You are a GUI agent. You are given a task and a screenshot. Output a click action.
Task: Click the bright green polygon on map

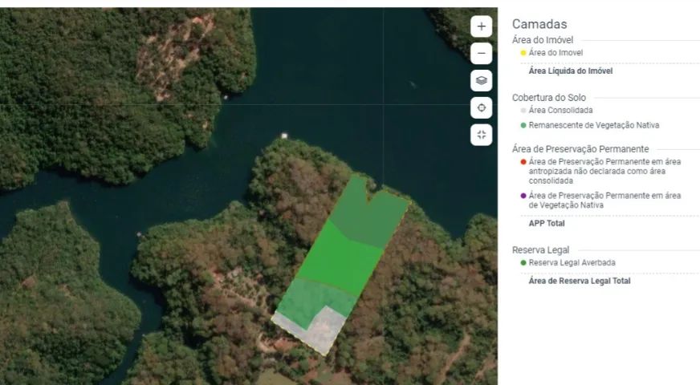[340, 261]
